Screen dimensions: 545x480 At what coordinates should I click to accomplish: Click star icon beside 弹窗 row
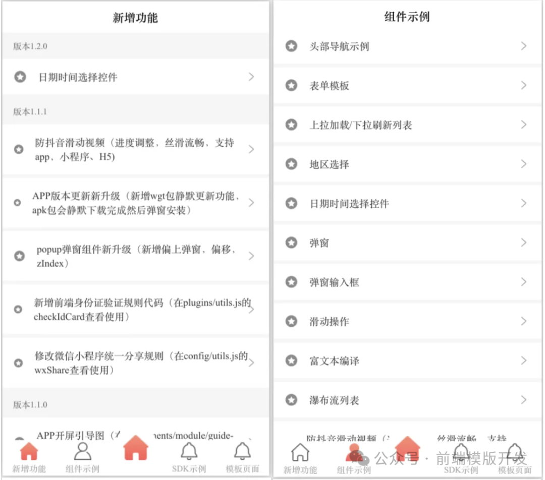click(x=291, y=243)
